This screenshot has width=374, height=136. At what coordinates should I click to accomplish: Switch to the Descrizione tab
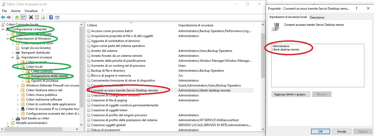point(317,17)
